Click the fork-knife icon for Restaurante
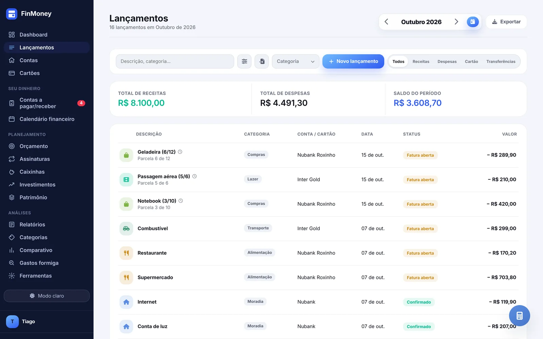This screenshot has height=339, width=543. click(x=126, y=253)
